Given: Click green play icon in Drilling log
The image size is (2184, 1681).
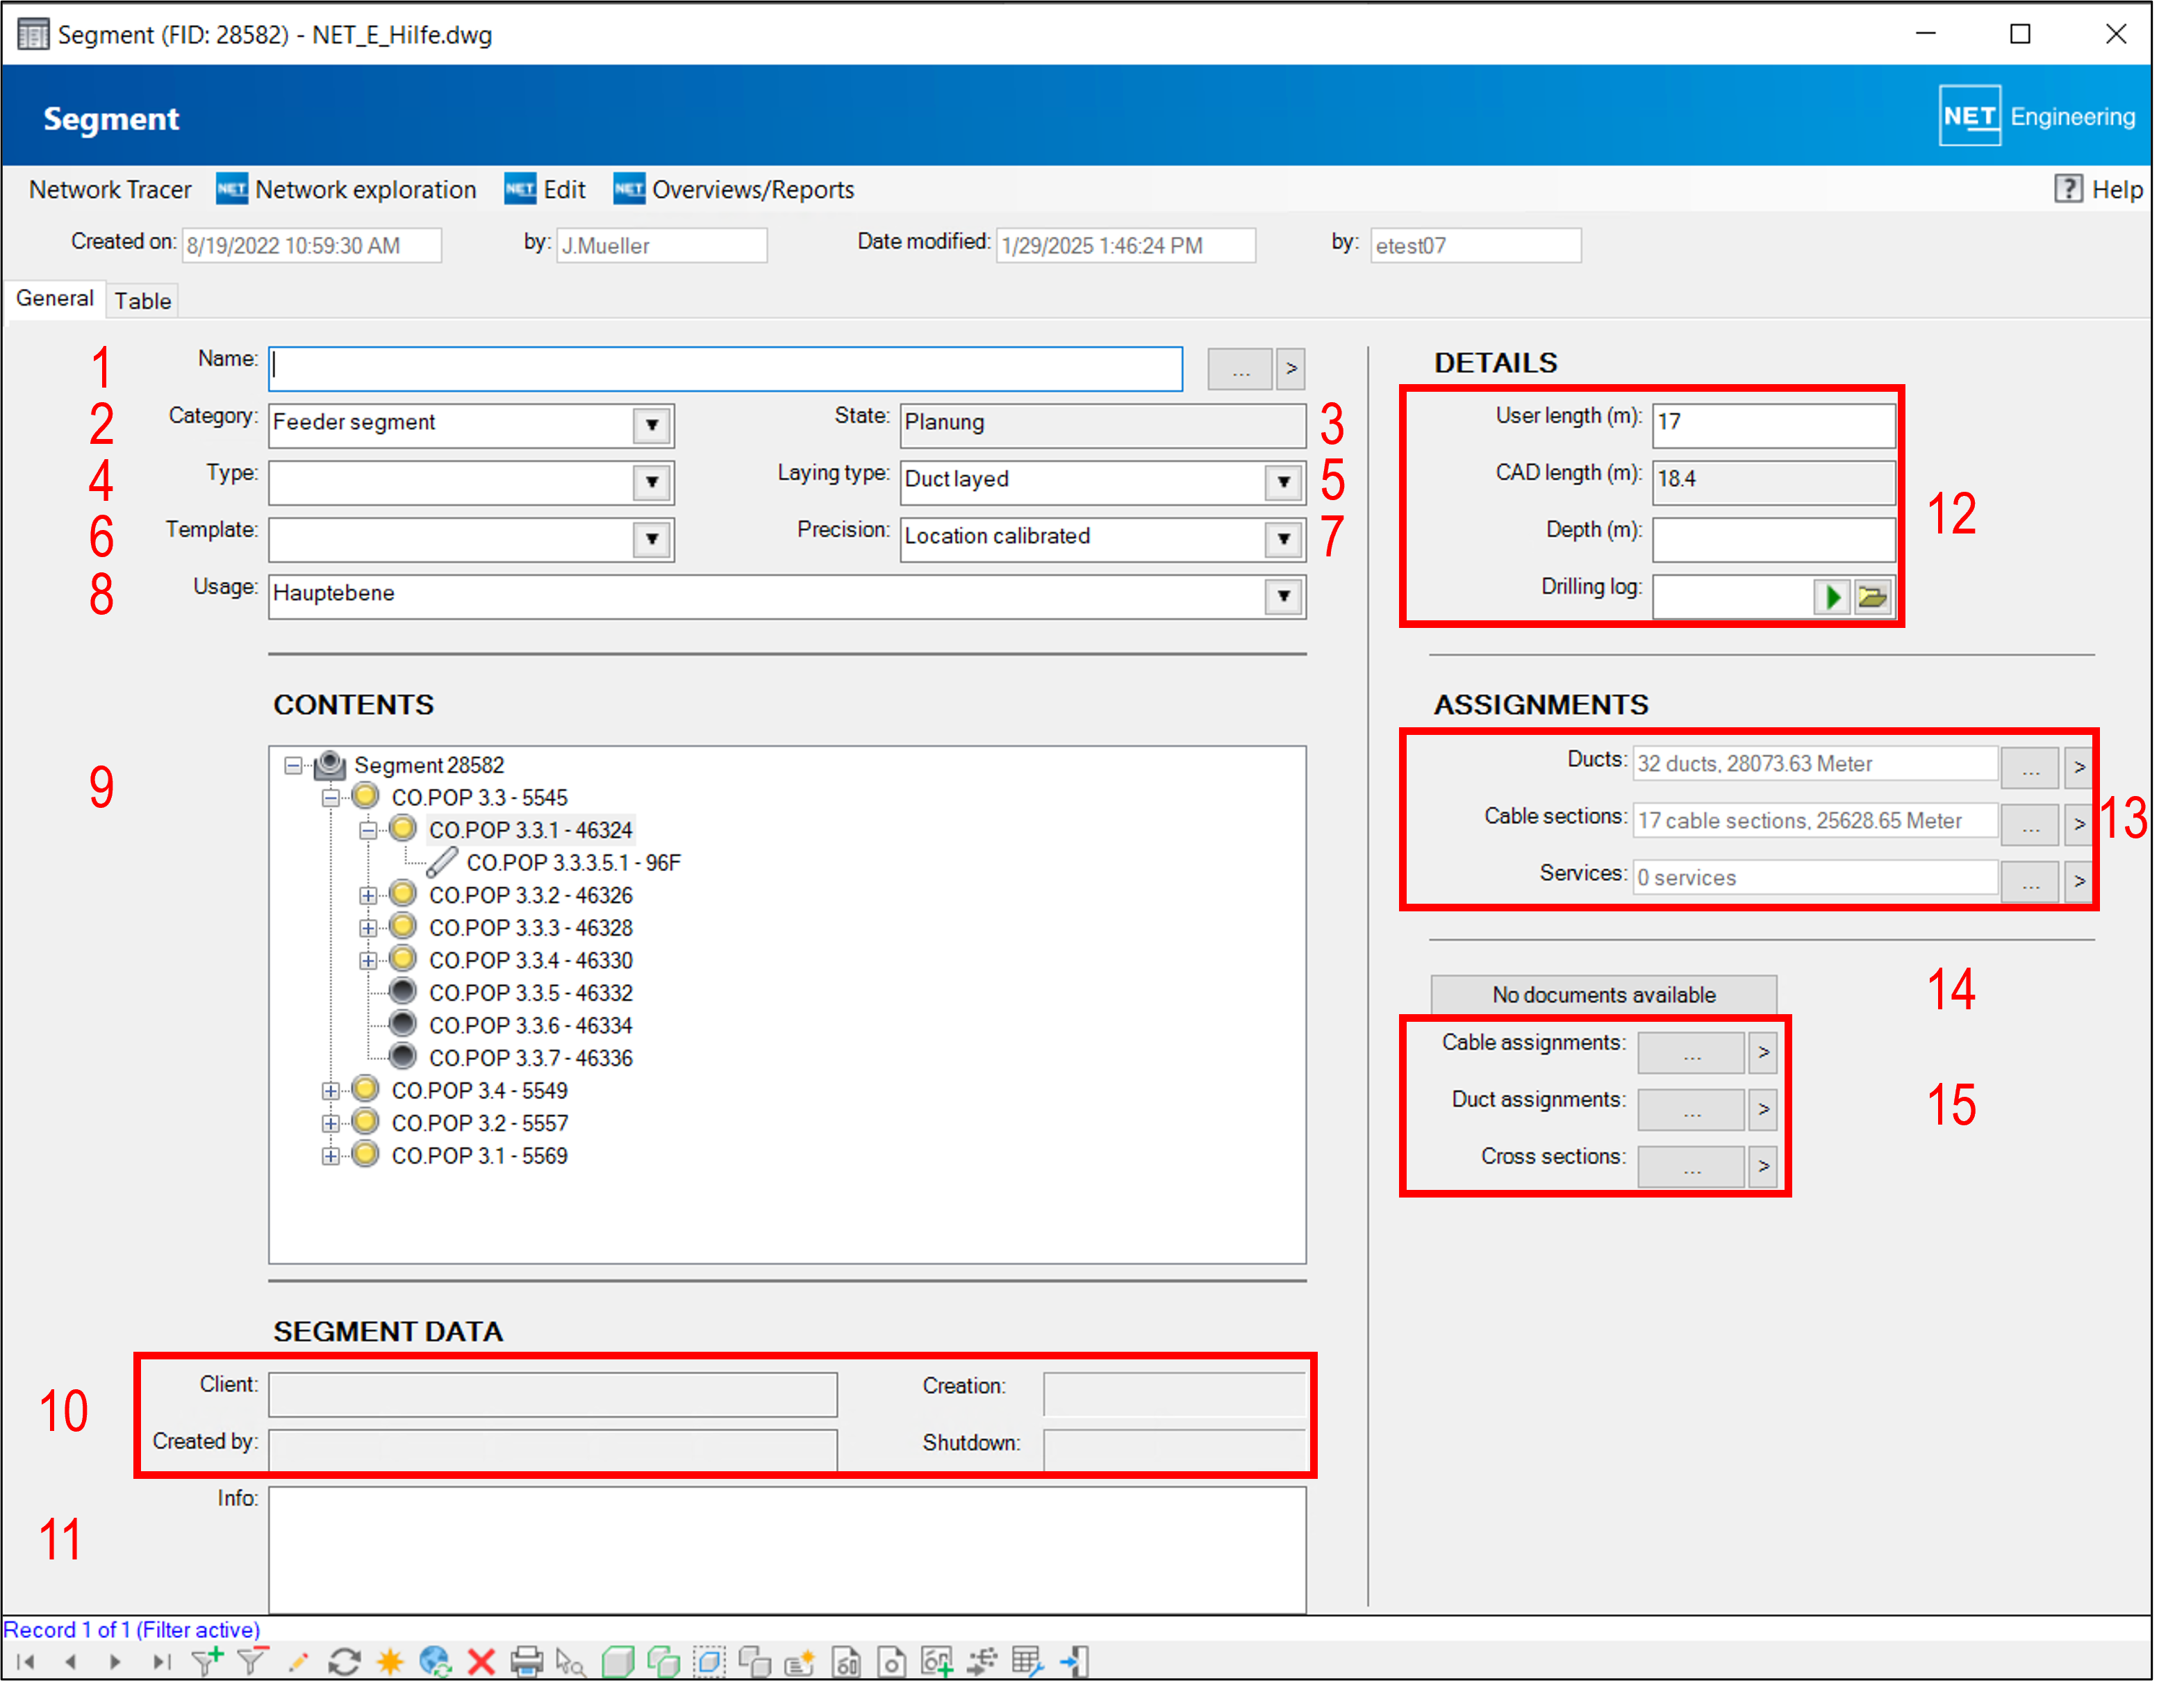Looking at the screenshot, I should pyautogui.click(x=1832, y=597).
